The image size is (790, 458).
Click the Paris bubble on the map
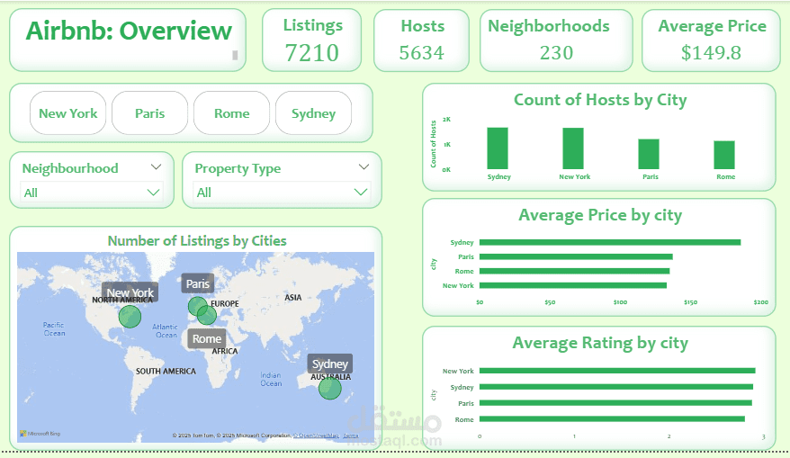point(197,305)
